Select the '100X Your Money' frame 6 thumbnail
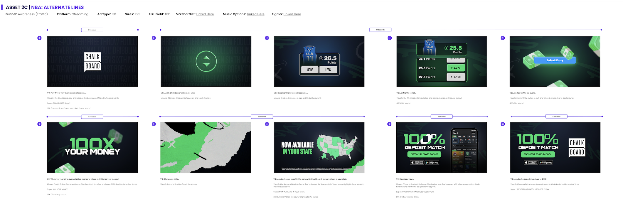The width and height of the screenshot is (623, 209). pos(92,147)
